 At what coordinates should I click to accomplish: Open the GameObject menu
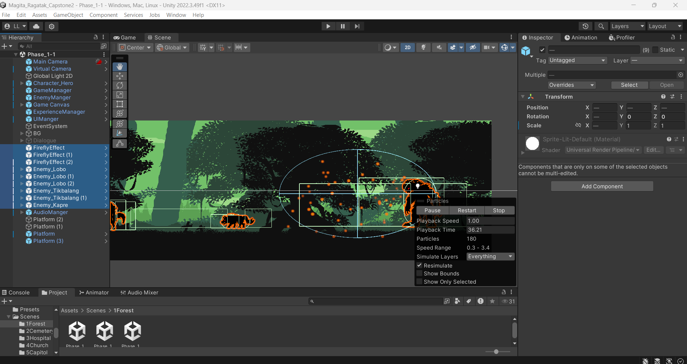pos(68,15)
